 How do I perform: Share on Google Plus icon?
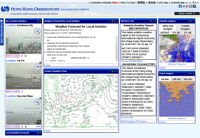(x=194, y=6)
